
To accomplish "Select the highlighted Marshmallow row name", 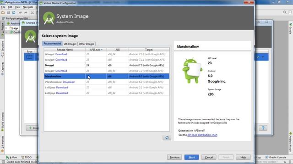I will (x=53, y=77).
